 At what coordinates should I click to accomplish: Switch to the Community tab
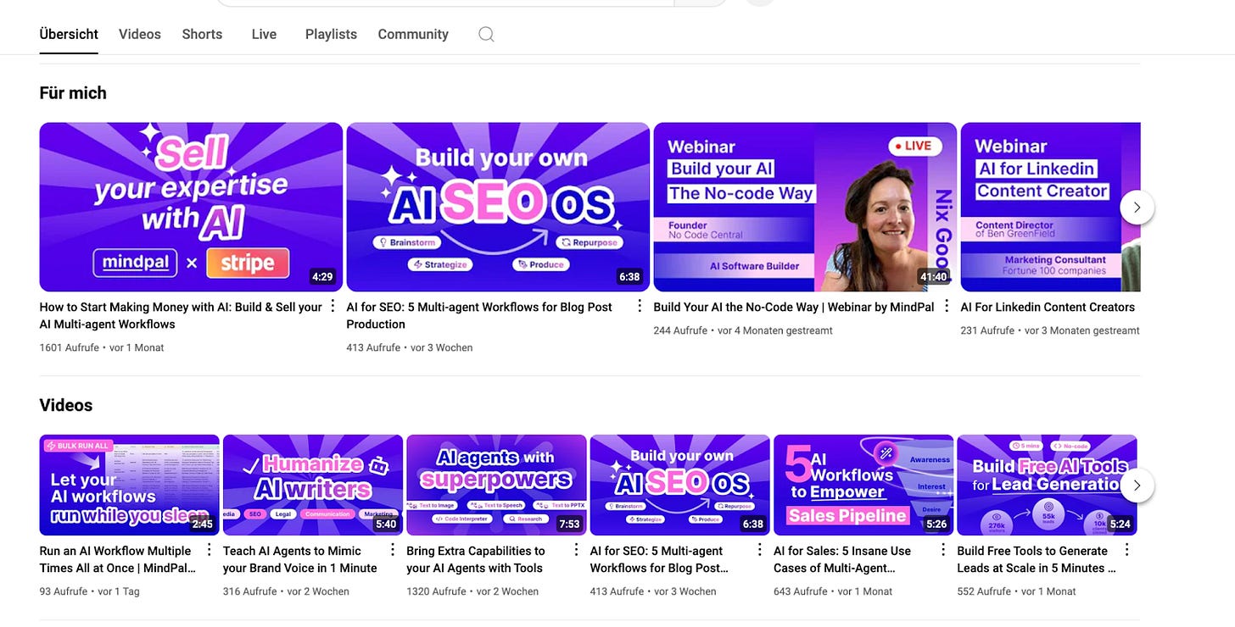click(413, 34)
